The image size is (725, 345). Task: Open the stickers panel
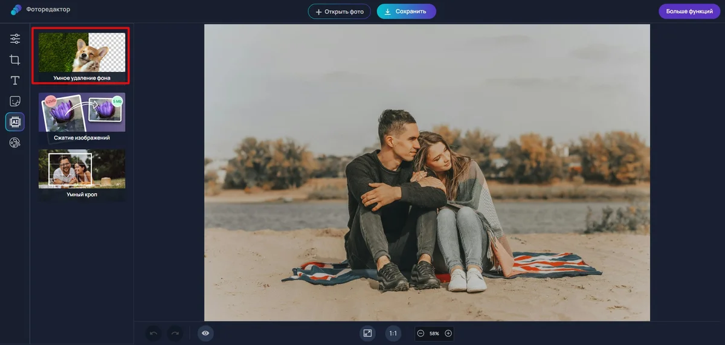[x=15, y=101]
